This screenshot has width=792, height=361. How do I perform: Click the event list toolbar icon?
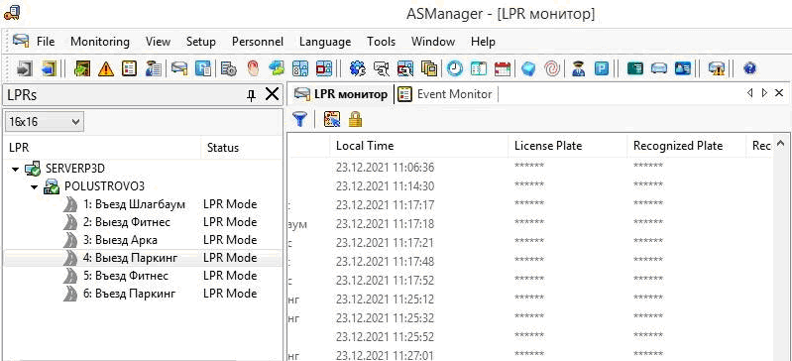(130, 68)
